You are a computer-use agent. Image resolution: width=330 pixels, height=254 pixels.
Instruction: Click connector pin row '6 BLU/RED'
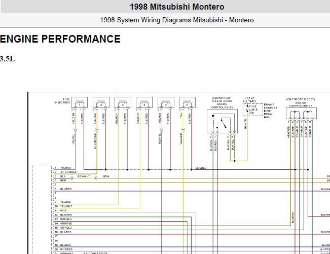tap(63, 189)
